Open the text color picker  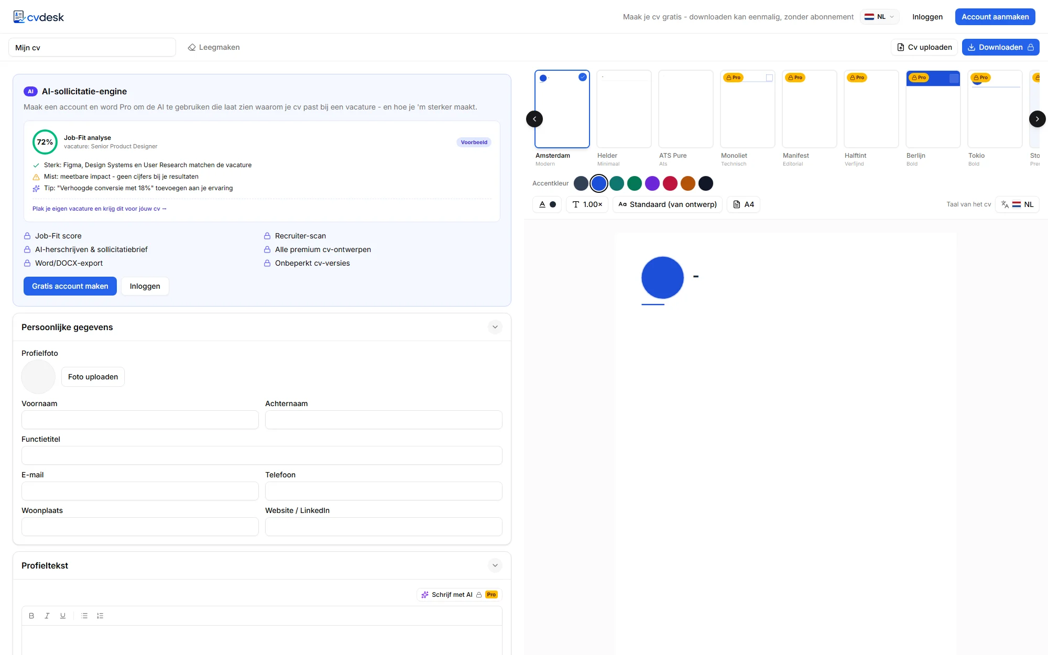coord(547,204)
